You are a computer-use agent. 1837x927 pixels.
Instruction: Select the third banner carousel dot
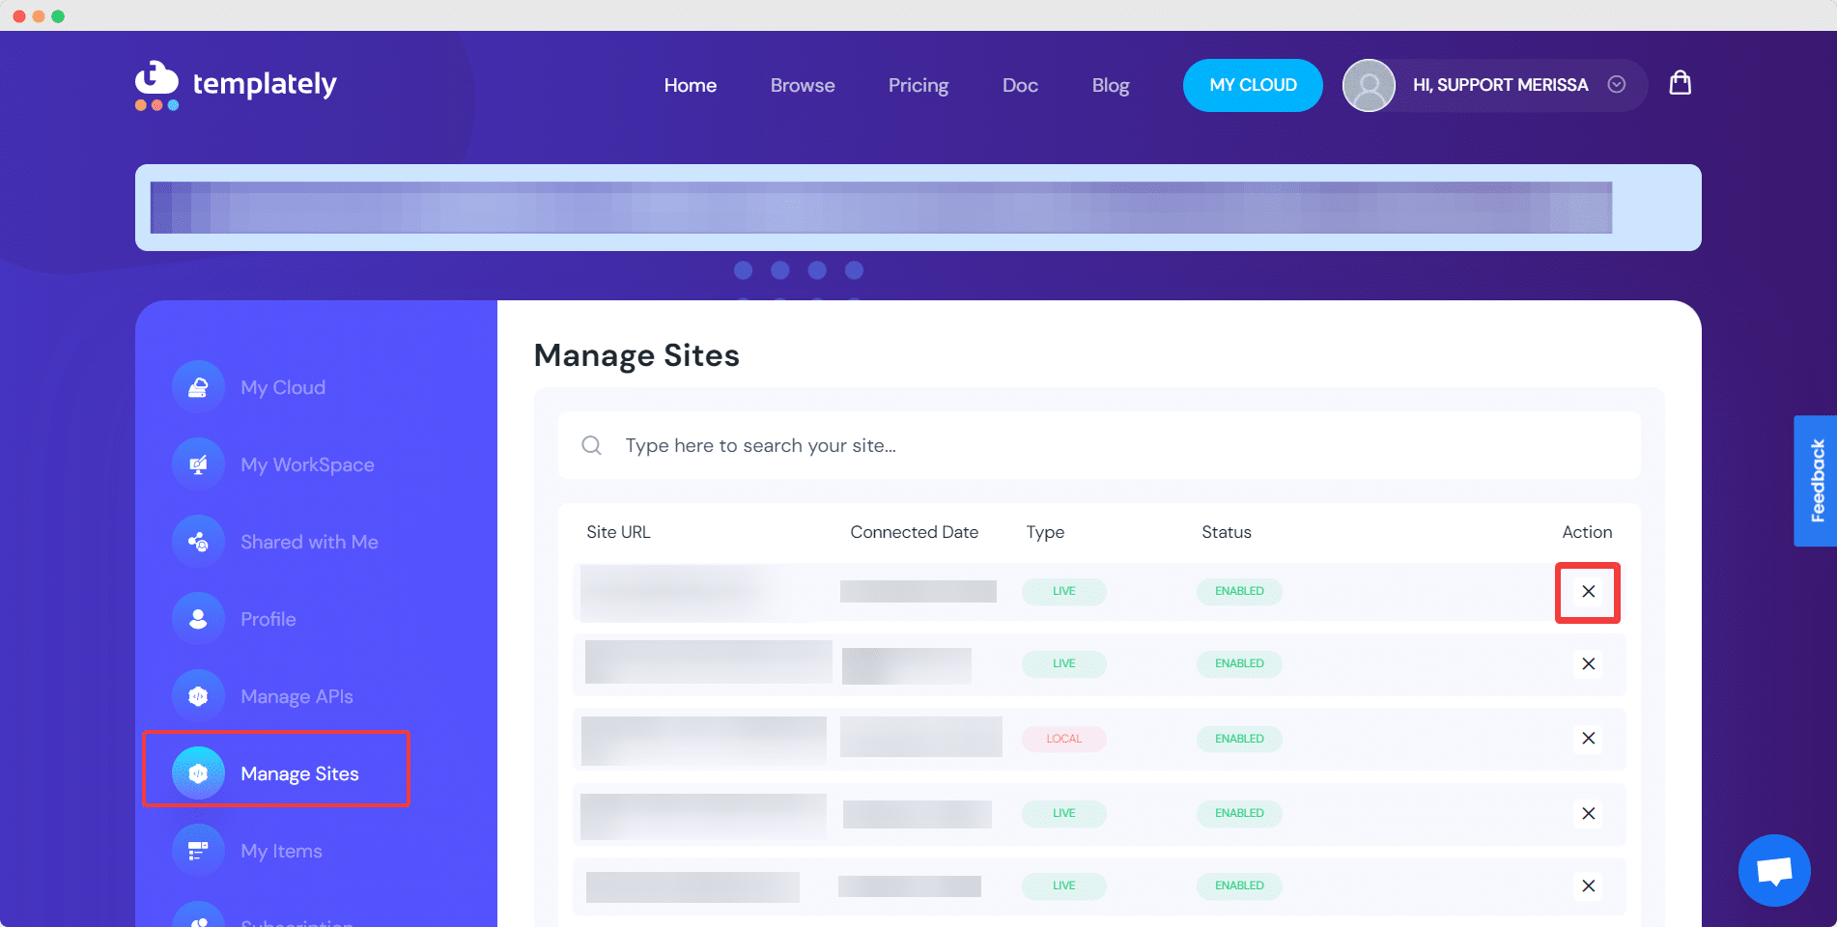pos(817,270)
